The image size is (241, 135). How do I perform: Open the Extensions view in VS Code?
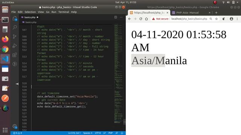(15, 55)
